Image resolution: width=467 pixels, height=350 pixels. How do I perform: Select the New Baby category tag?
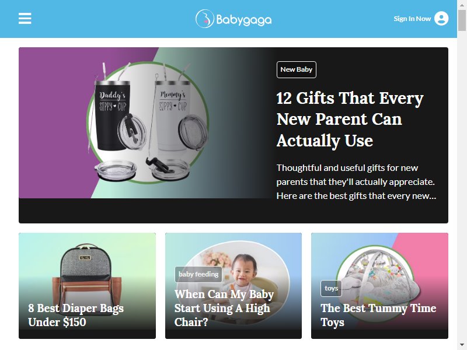(x=297, y=69)
